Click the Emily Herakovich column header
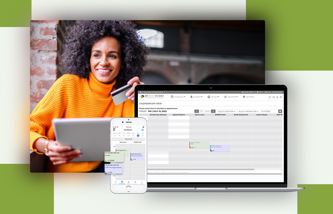This screenshot has width=333, height=214. [241, 114]
